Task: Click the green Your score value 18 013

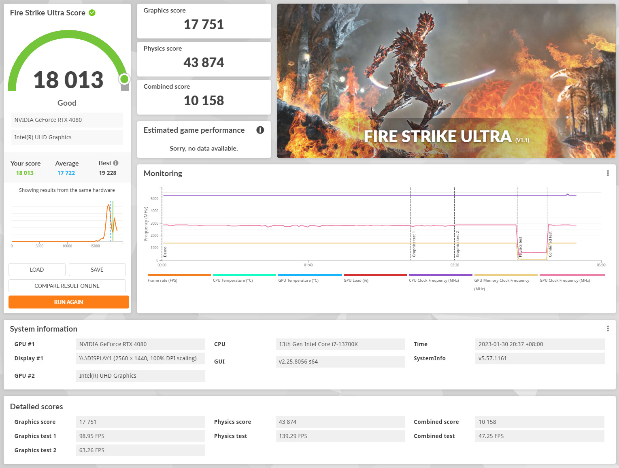Action: 25,173
